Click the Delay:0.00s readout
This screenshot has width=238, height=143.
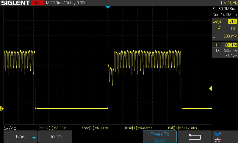76,3
